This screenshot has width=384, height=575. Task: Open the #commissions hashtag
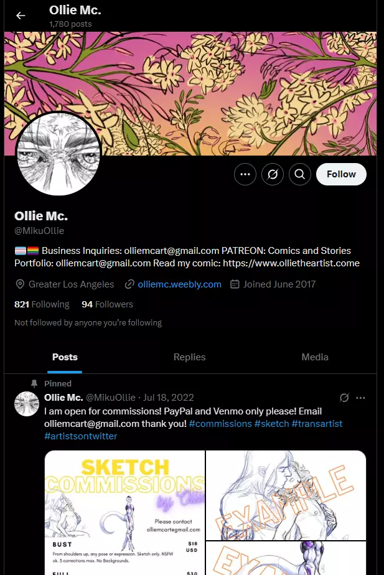pyautogui.click(x=220, y=424)
